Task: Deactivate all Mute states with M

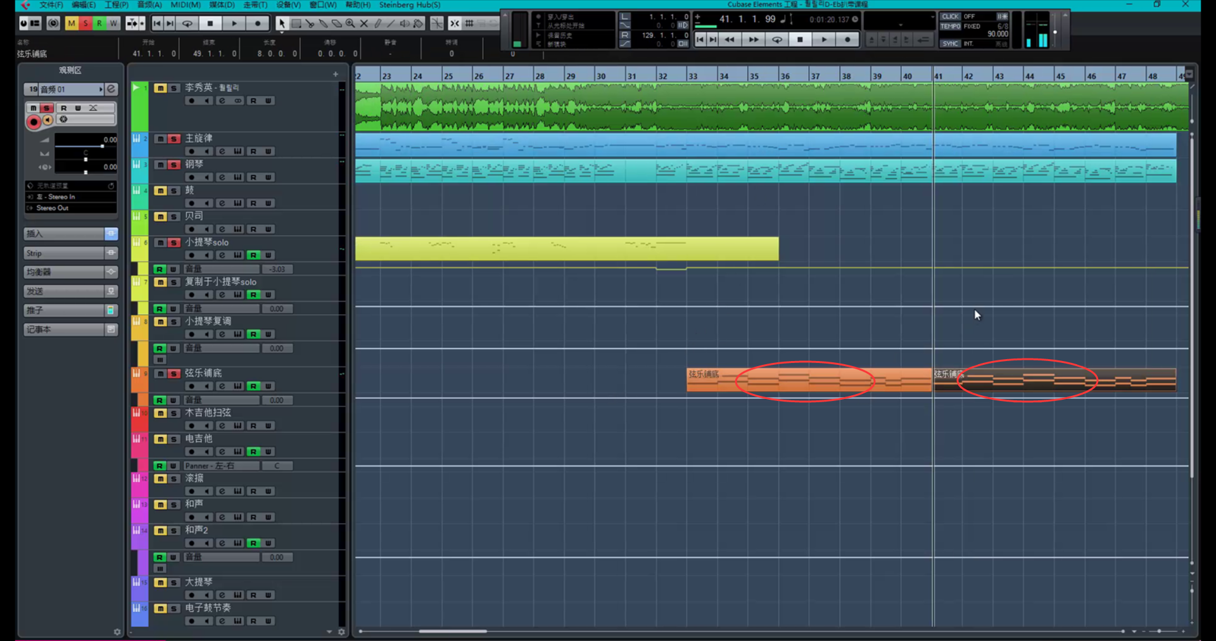Action: coord(72,23)
